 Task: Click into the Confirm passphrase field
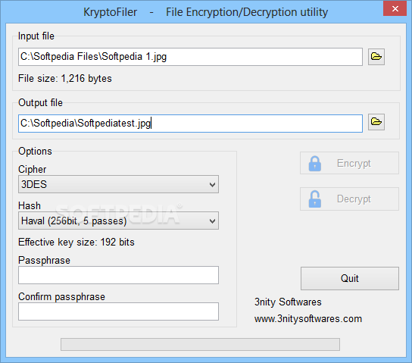(x=118, y=311)
